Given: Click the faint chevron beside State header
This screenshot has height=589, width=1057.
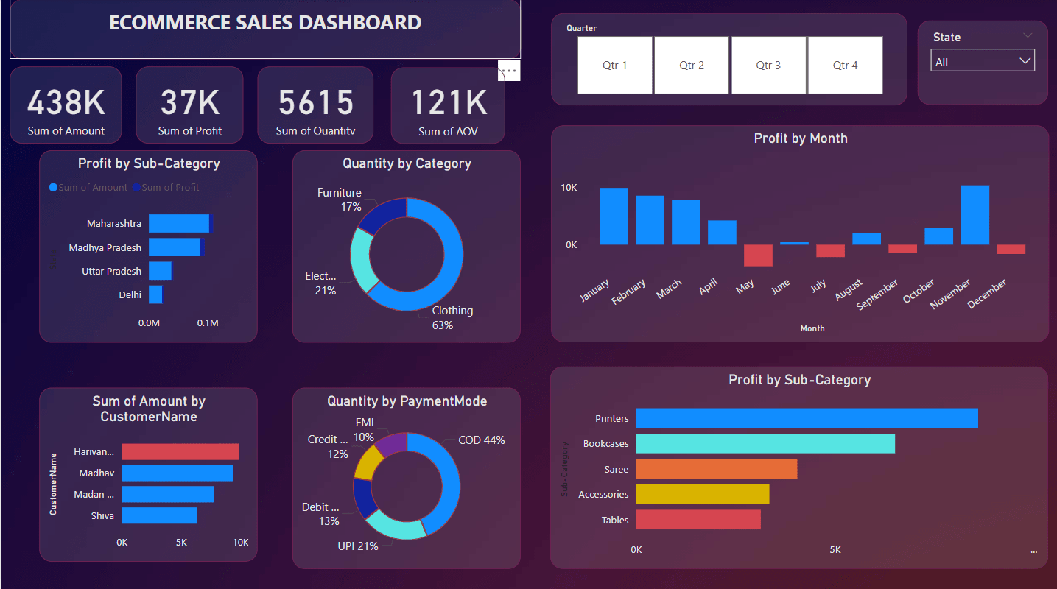Looking at the screenshot, I should pos(1028,36).
